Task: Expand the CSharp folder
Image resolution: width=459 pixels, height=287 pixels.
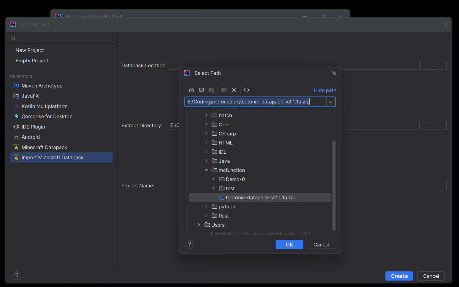Action: [x=206, y=134]
